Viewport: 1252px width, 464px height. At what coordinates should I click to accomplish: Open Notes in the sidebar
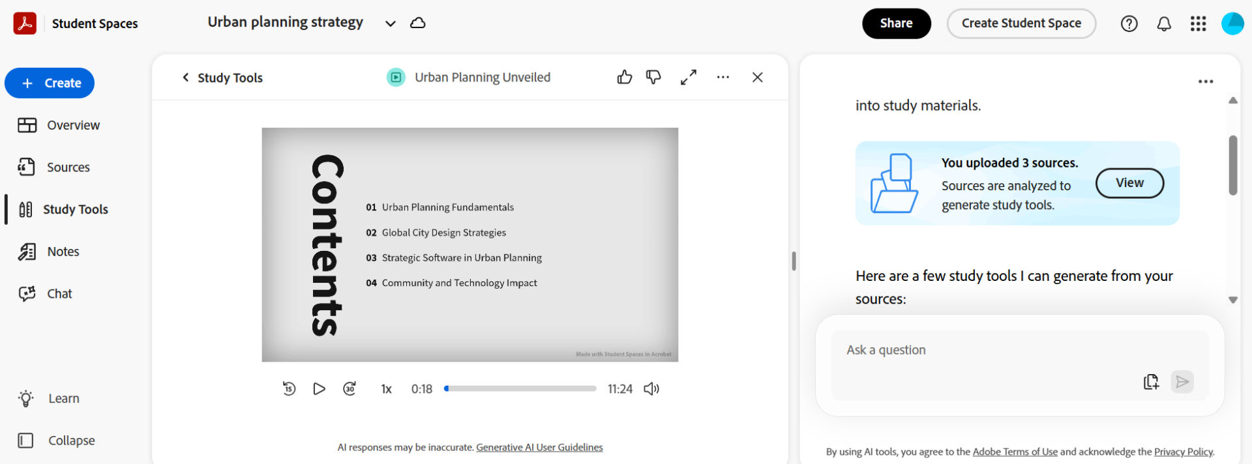(49, 252)
